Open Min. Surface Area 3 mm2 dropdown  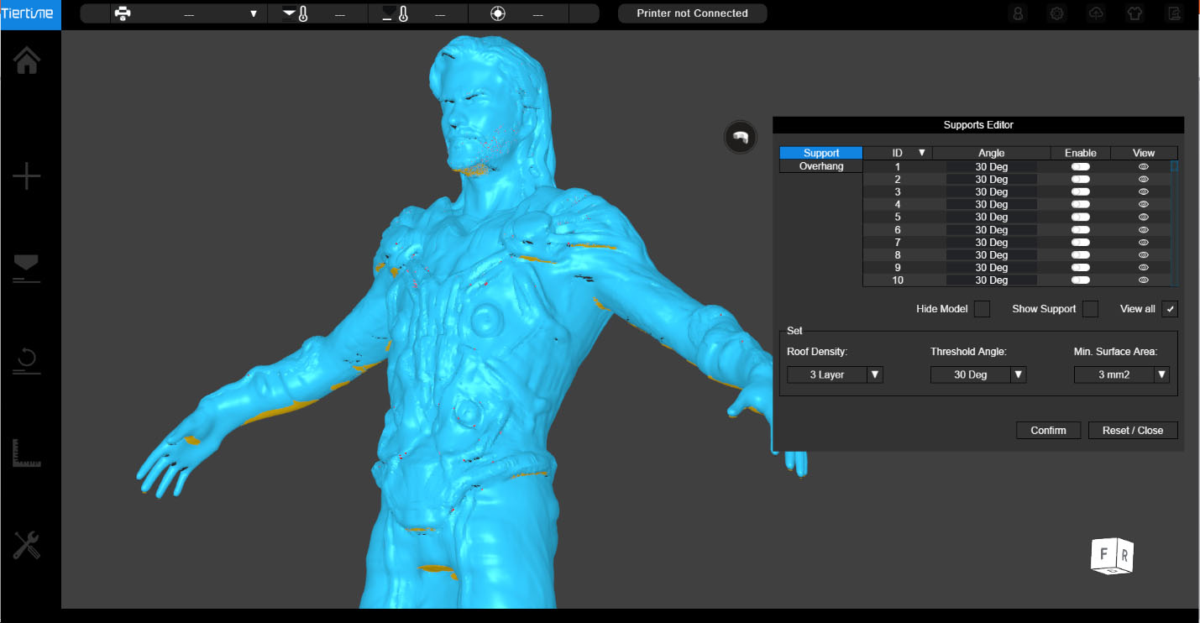point(1122,374)
